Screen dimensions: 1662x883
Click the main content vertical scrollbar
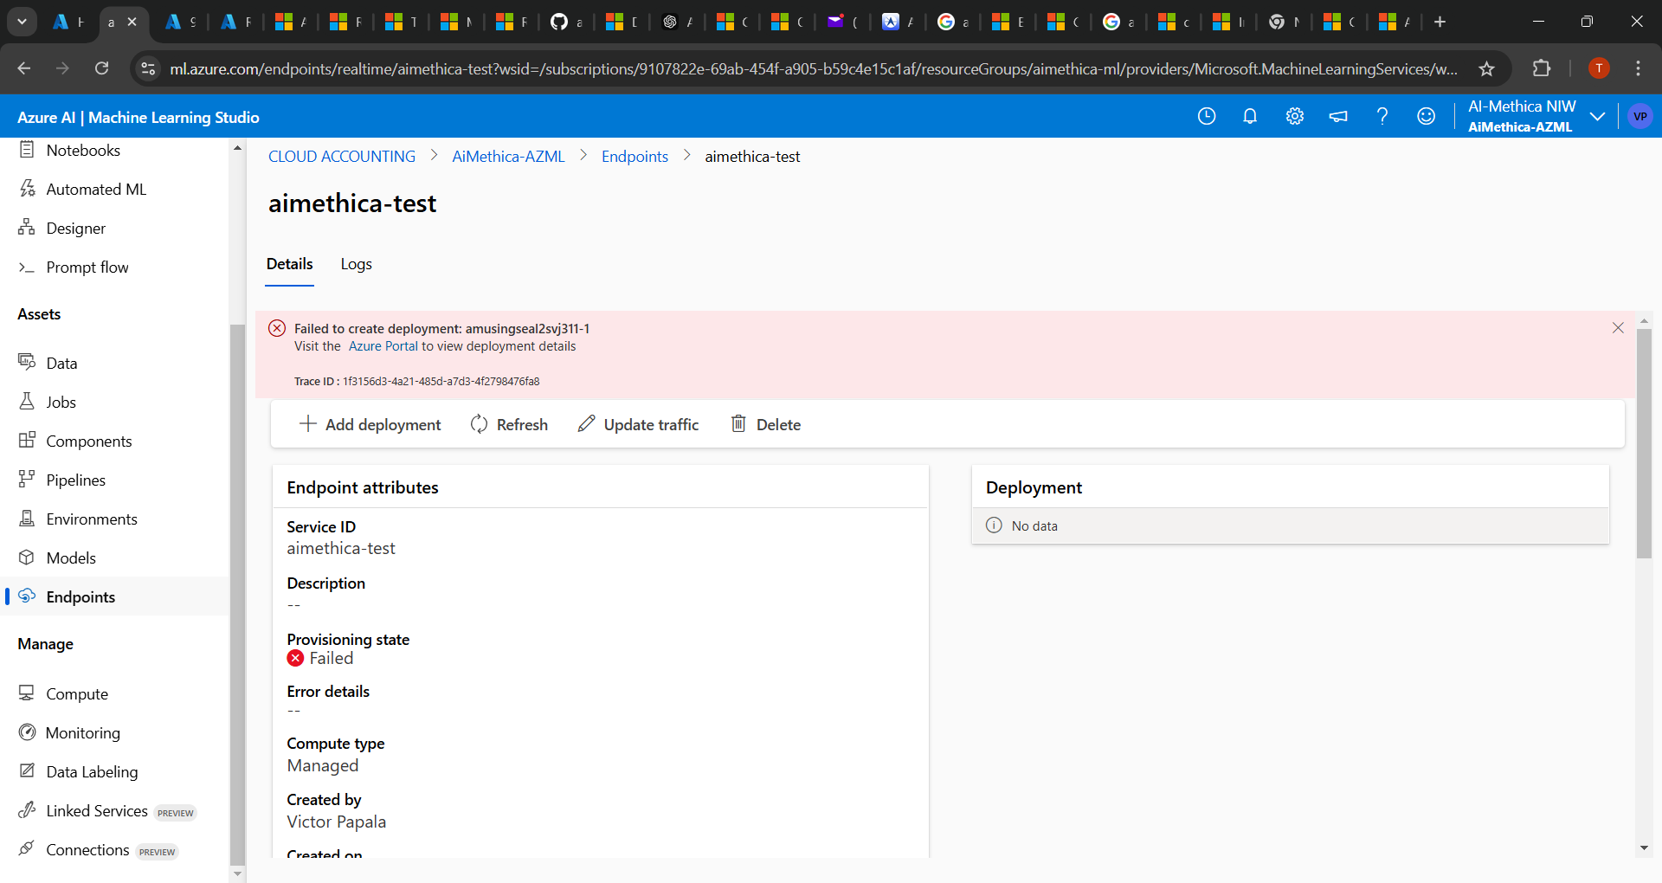[x=1644, y=443]
